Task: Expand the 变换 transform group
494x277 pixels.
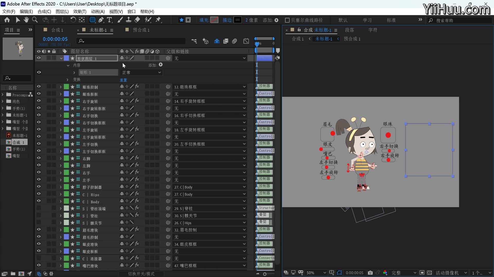Action: [x=67, y=80]
